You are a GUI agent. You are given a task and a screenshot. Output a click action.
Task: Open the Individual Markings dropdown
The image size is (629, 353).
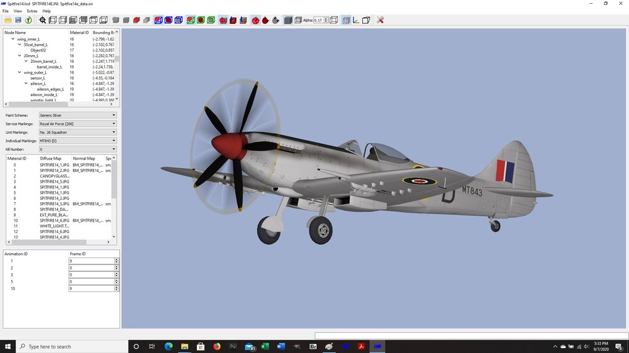pyautogui.click(x=77, y=141)
